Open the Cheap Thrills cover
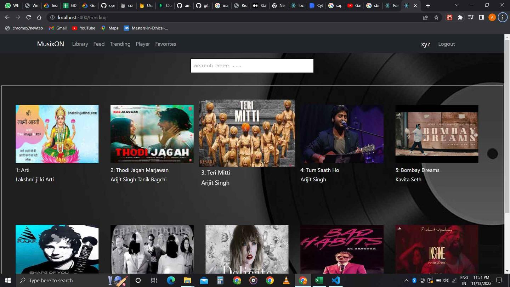Screen dimensions: 510x287 [x=152, y=249]
